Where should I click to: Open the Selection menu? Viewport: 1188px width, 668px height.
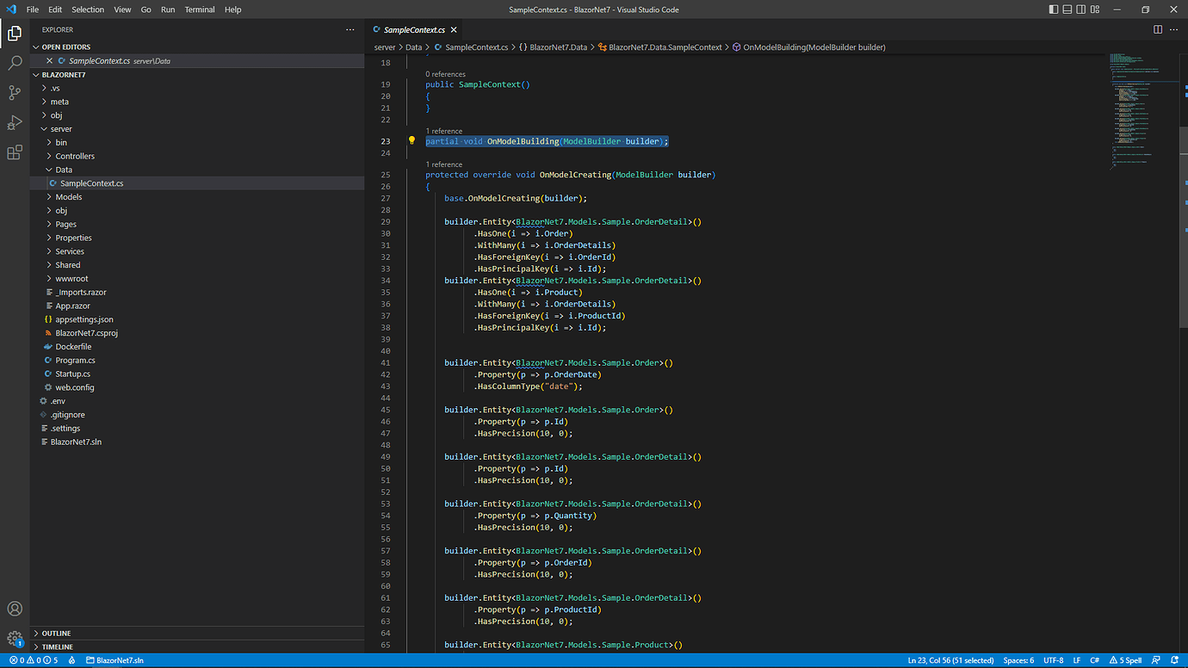point(88,9)
